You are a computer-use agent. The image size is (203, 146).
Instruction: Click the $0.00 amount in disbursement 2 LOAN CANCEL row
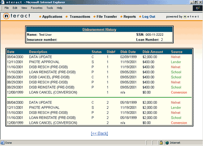tap(147, 123)
